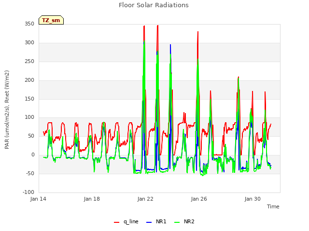Click the 0 y-axis tick label
309x231 pixels.
point(33,155)
